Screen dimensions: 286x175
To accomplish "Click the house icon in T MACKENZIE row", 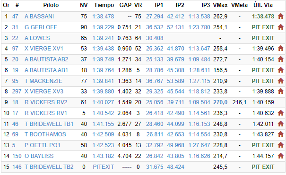I will point(280,81).
